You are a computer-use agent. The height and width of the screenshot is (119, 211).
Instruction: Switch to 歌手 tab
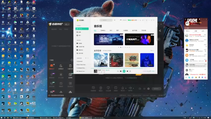click(x=118, y=30)
